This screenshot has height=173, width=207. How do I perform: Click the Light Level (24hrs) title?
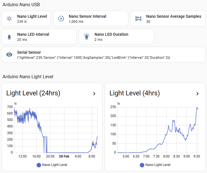pos(33,93)
